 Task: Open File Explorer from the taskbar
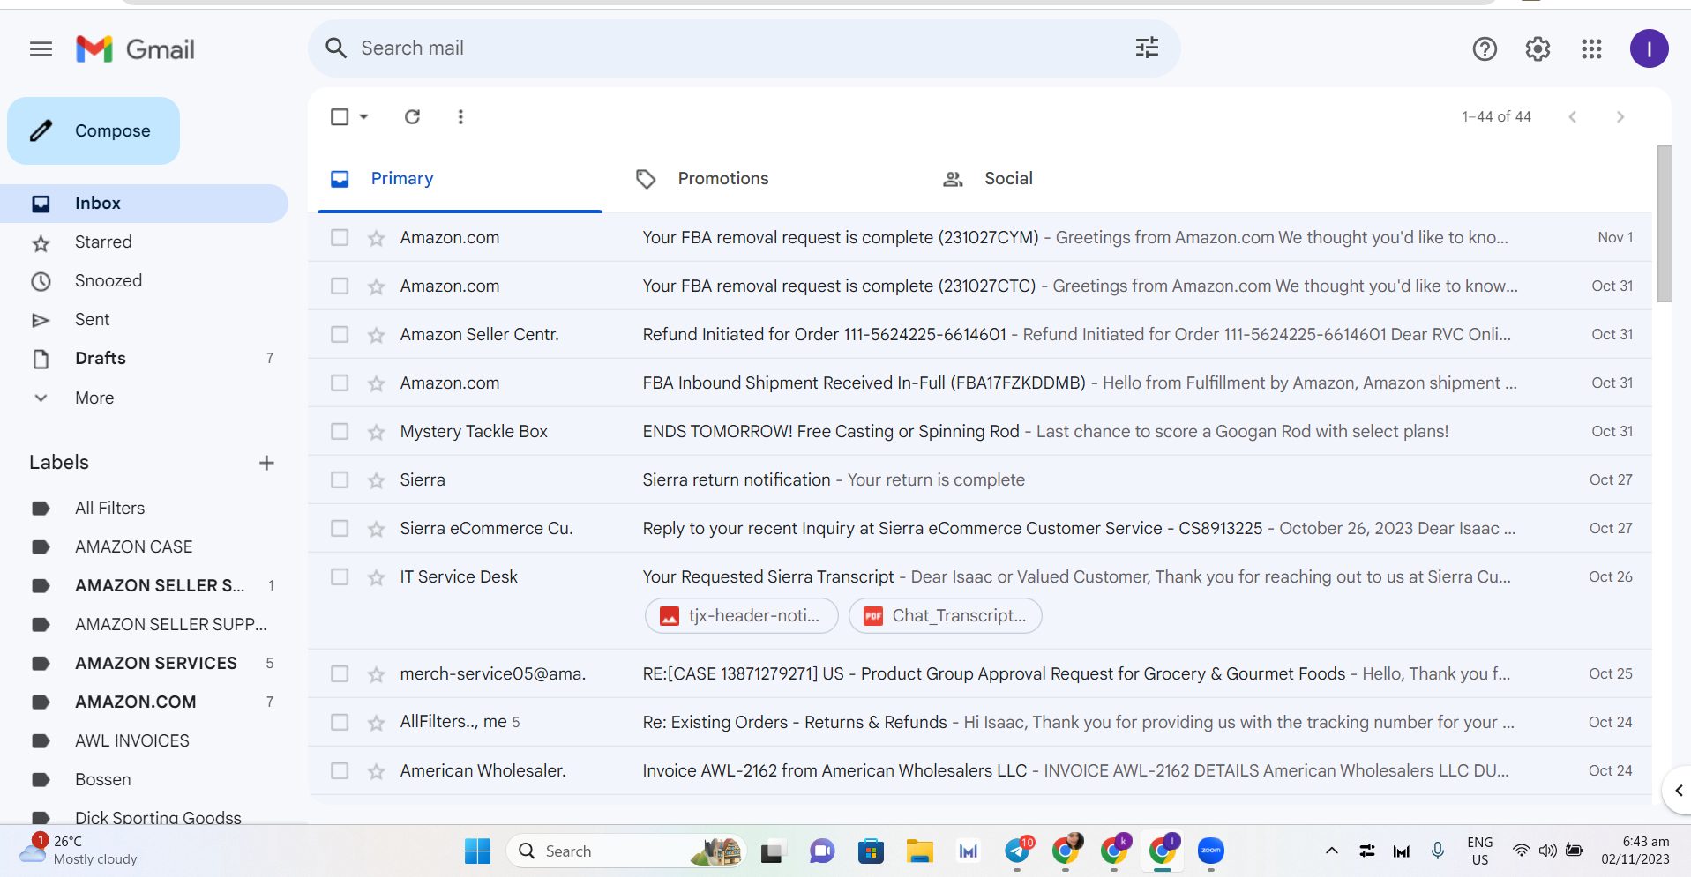pos(919,851)
